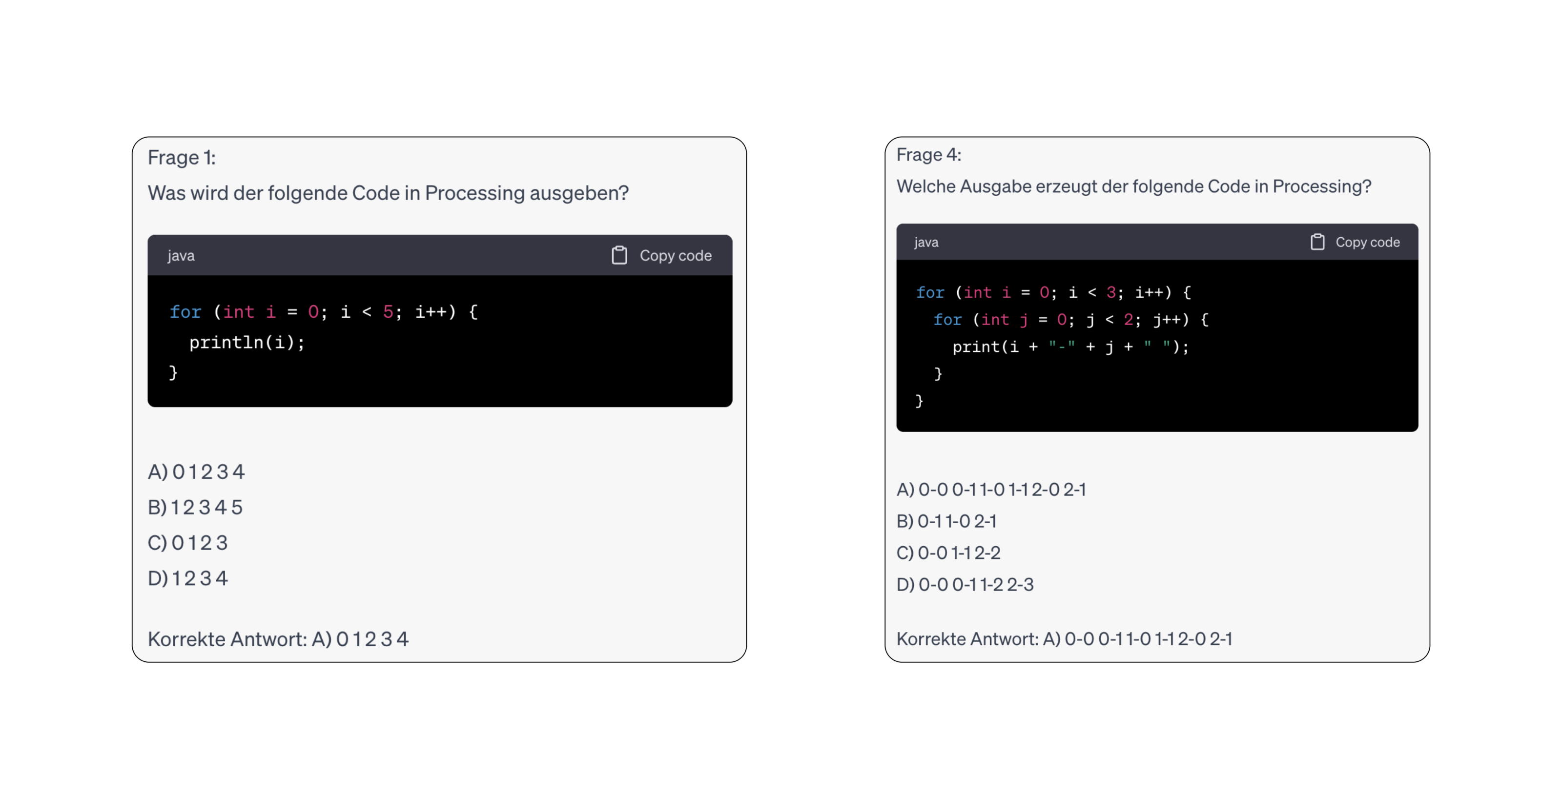
Task: Choose option D) 0-0 0-1 1-2 2-3
Action: tap(965, 584)
